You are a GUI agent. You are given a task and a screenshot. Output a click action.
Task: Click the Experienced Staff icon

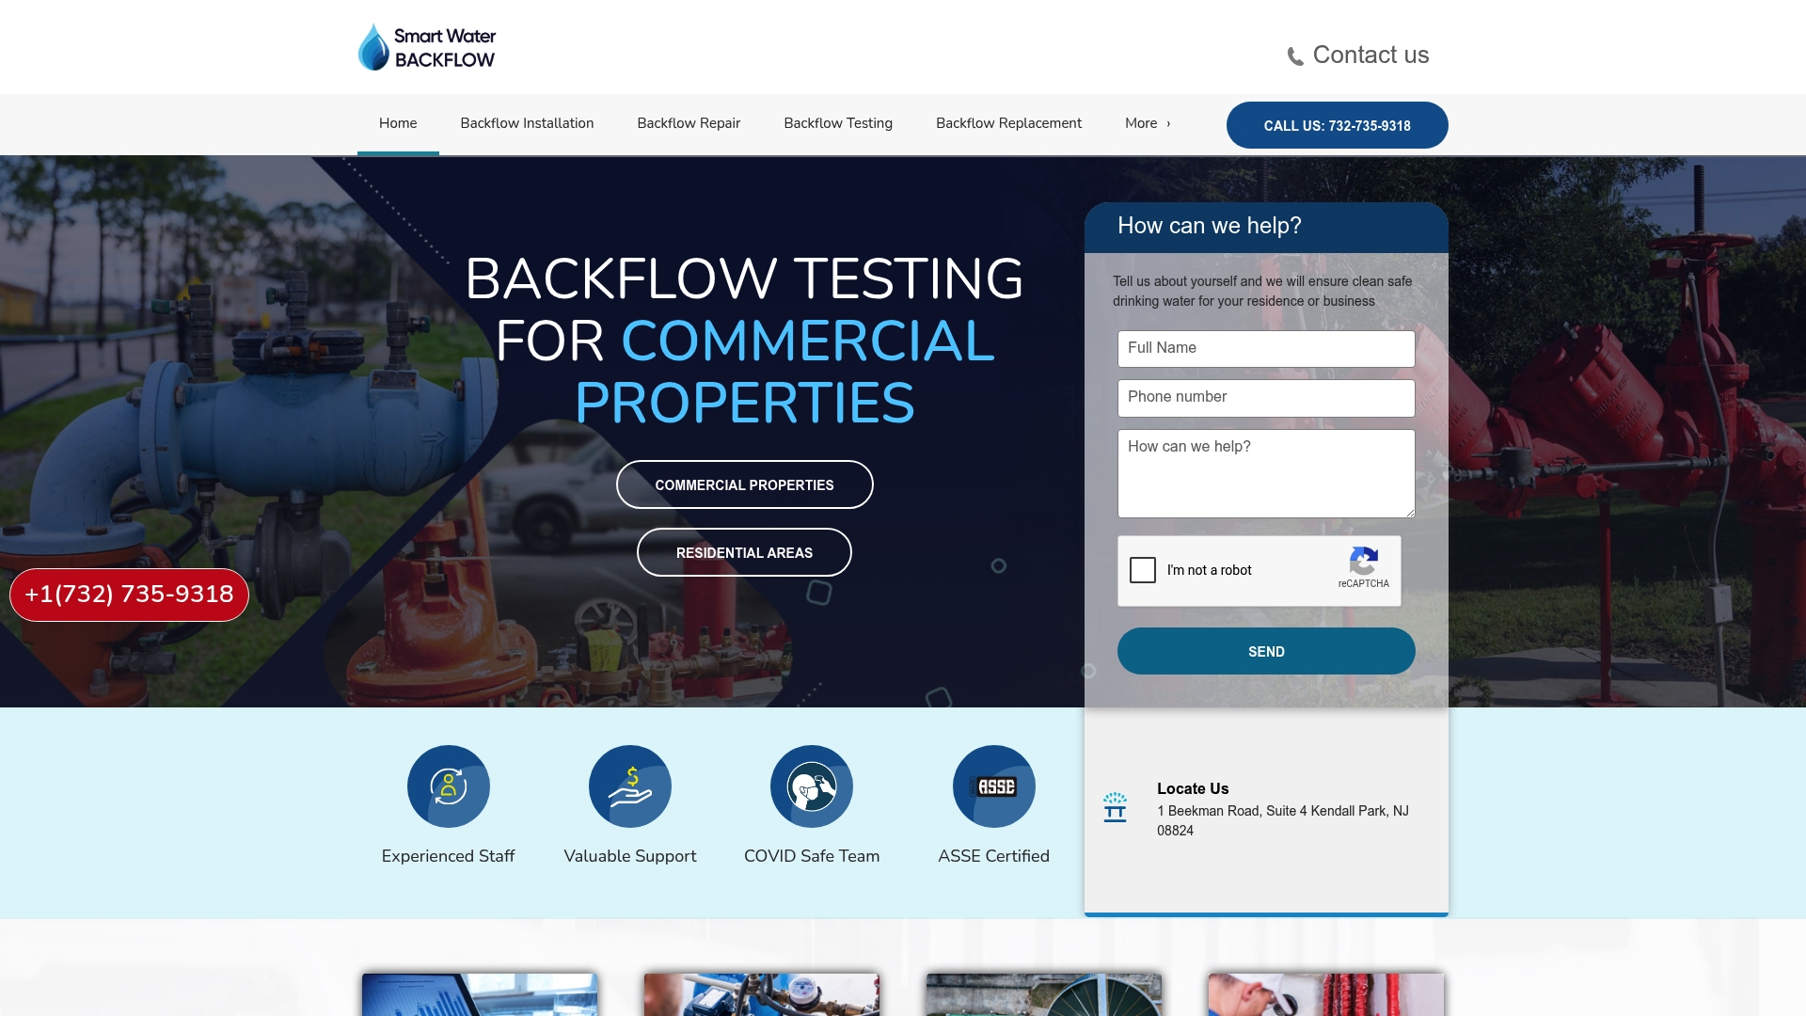click(x=449, y=786)
